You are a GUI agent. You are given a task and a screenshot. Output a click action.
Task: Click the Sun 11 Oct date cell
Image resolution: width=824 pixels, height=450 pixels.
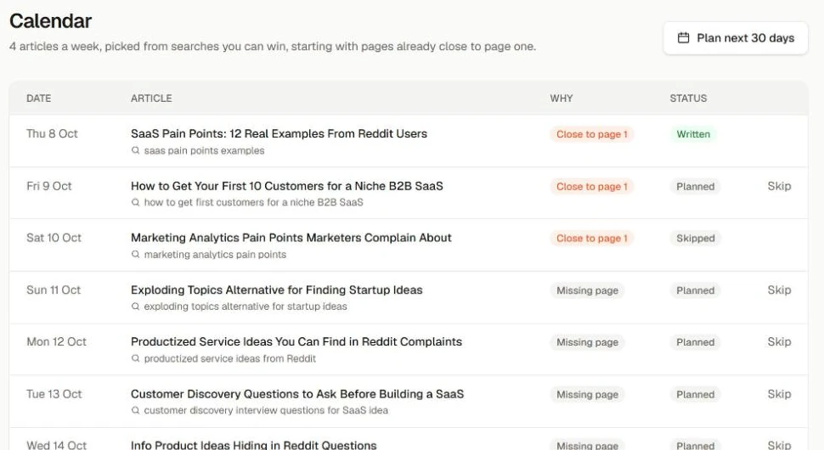coord(54,290)
